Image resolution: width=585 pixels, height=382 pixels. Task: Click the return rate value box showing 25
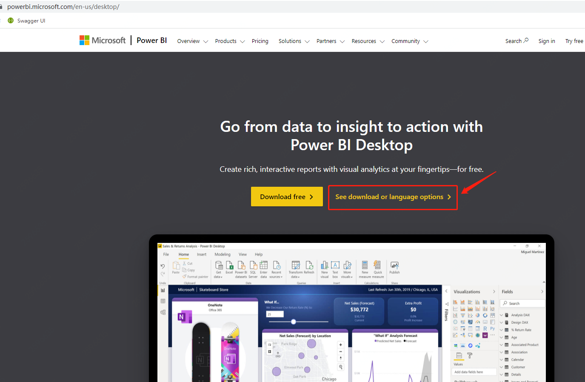point(275,314)
